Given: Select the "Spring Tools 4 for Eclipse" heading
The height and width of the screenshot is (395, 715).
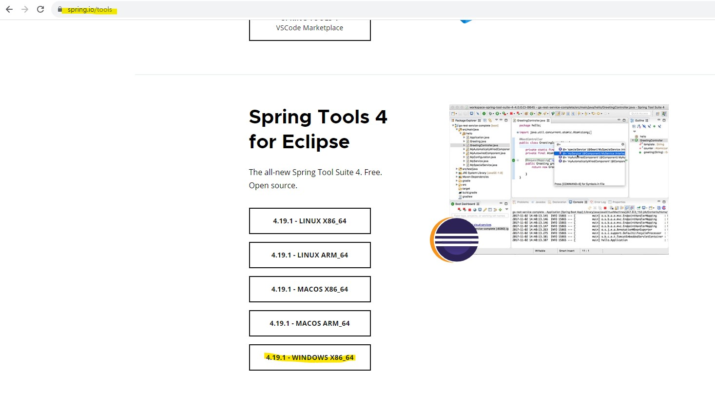Looking at the screenshot, I should 318,129.
